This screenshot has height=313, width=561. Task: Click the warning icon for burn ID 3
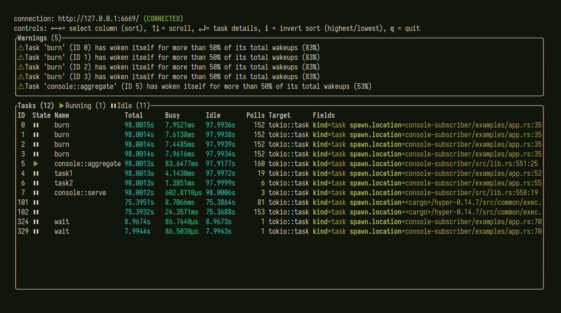[x=21, y=77]
